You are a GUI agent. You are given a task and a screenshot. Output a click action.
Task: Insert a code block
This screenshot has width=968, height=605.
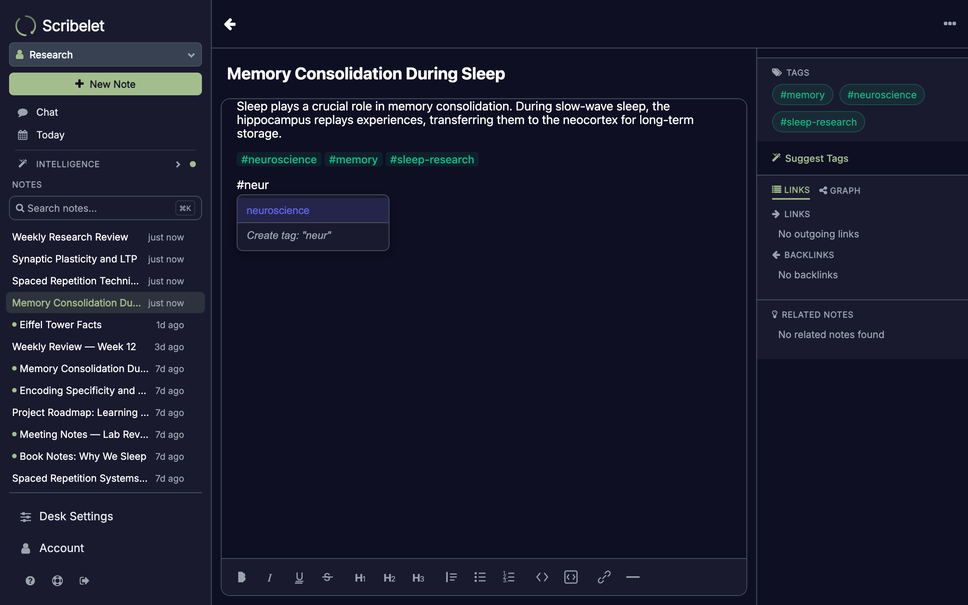pyautogui.click(x=571, y=577)
